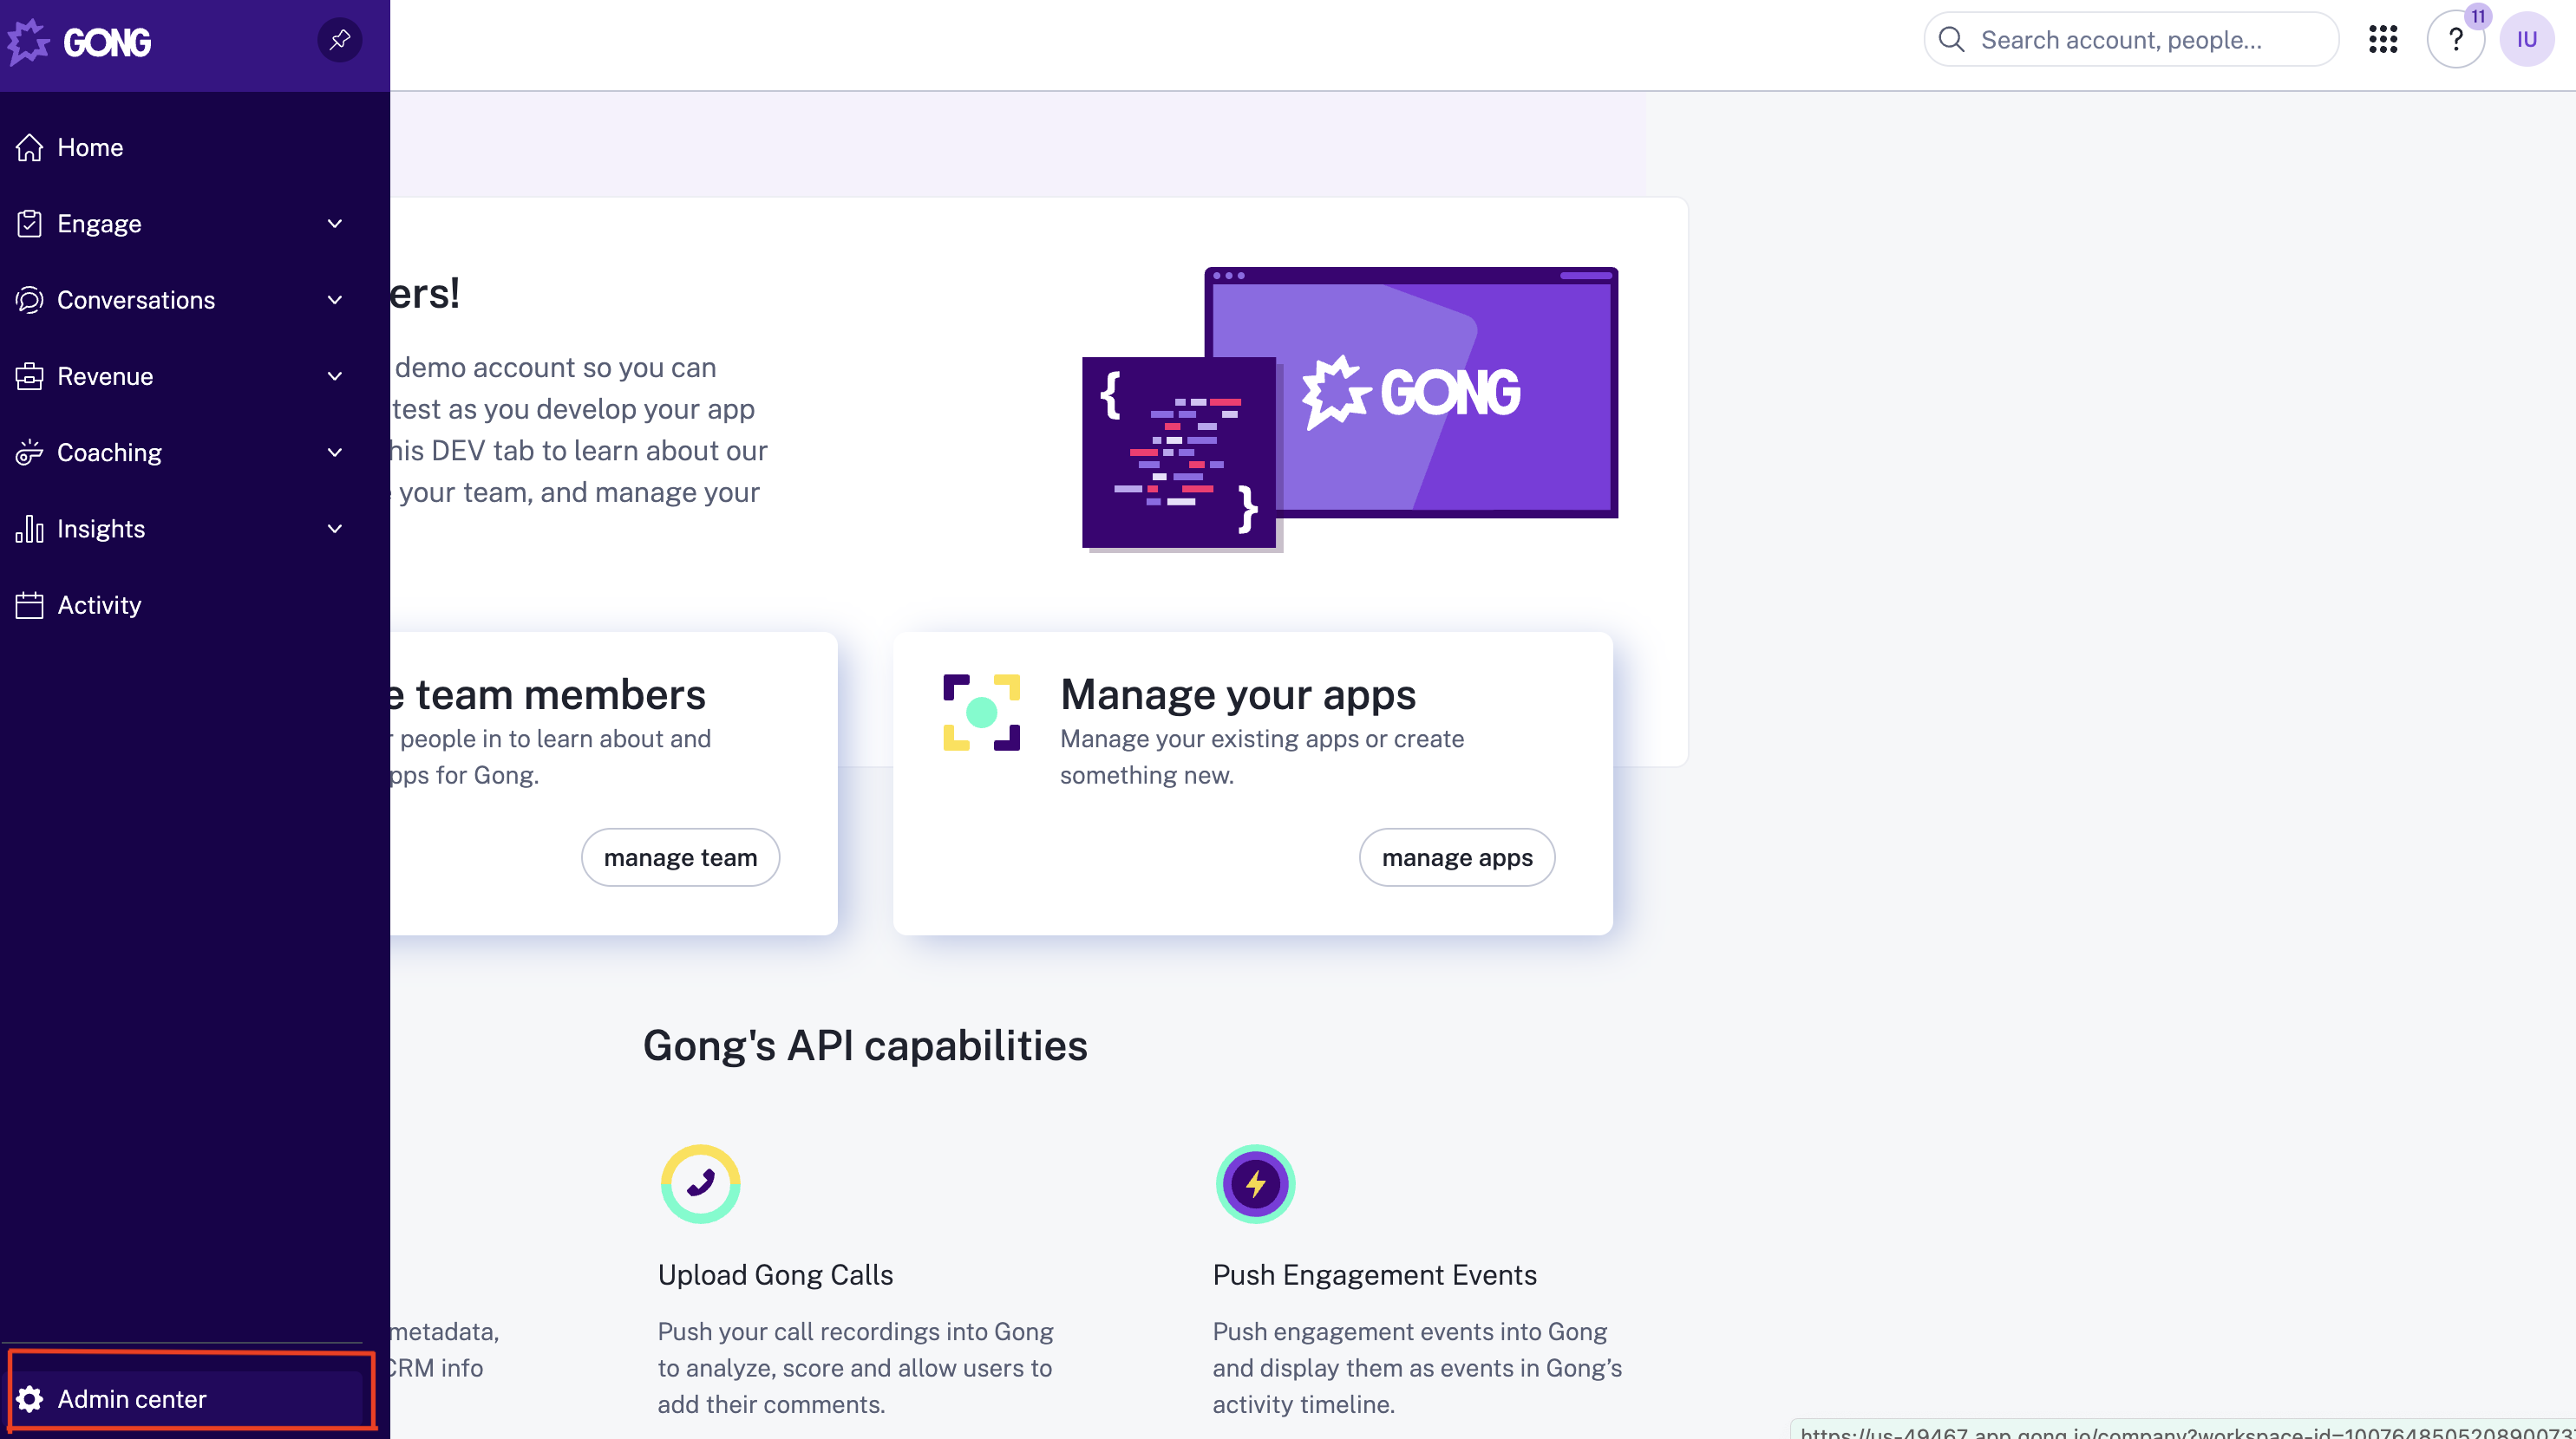Click the Upload Gong Calls phone icon
2576x1439 pixels.
click(700, 1184)
